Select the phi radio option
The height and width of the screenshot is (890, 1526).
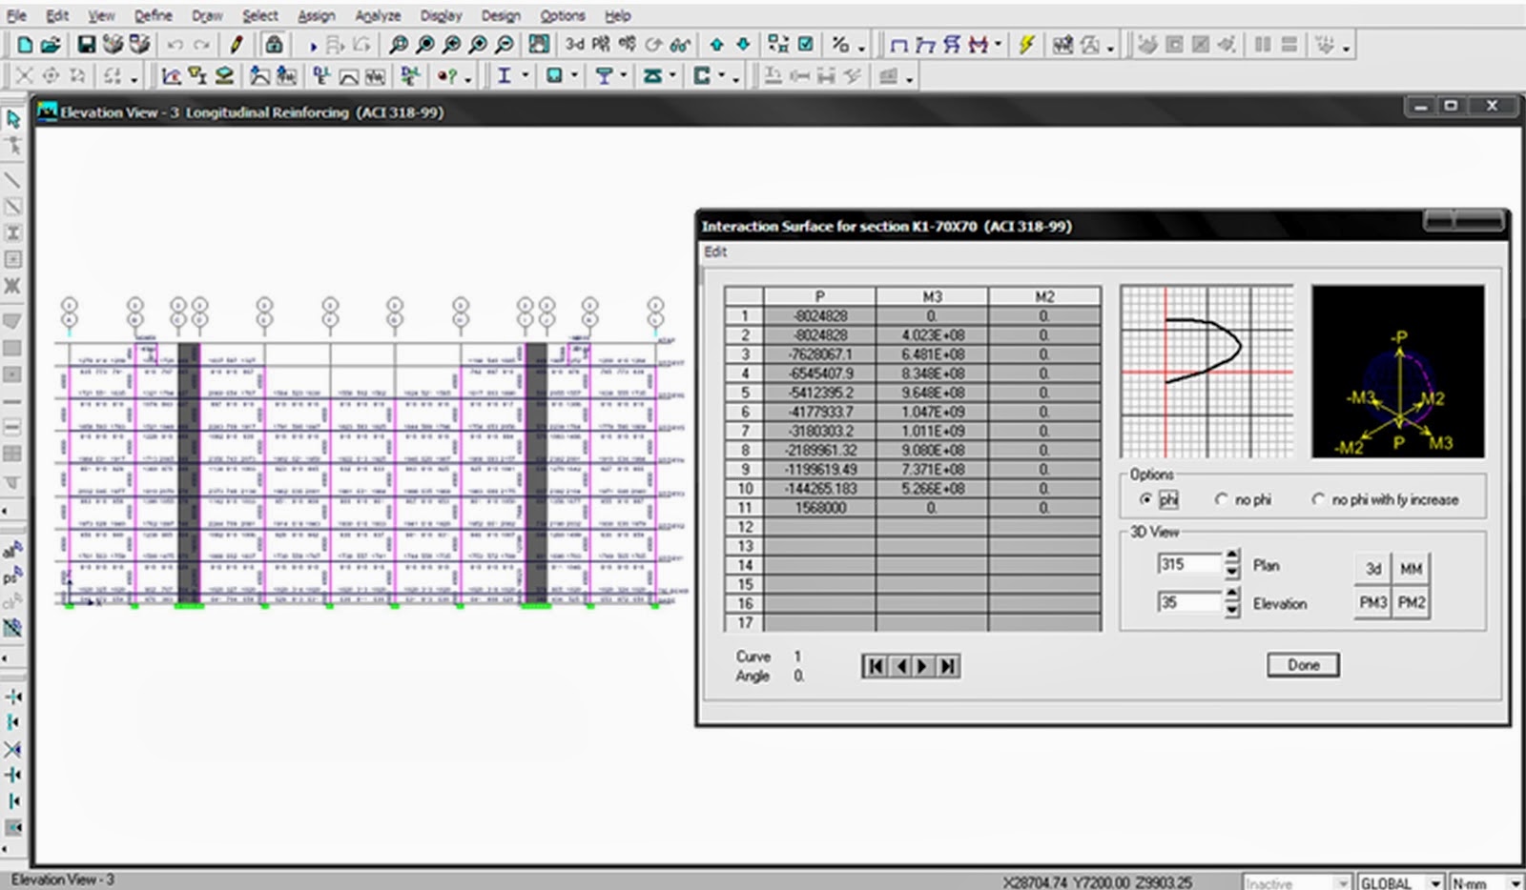[x=1145, y=499]
